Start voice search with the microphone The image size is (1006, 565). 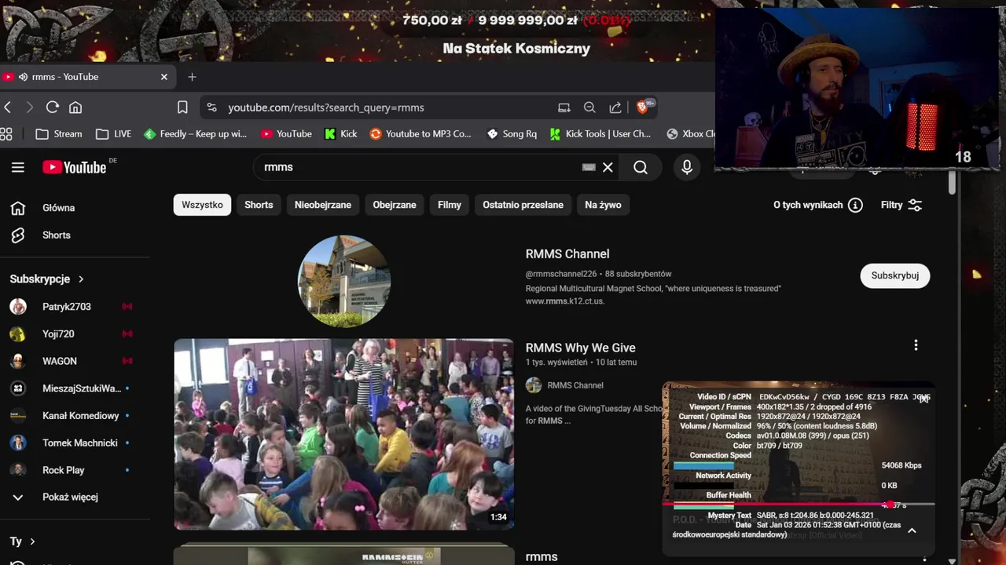[x=687, y=167]
